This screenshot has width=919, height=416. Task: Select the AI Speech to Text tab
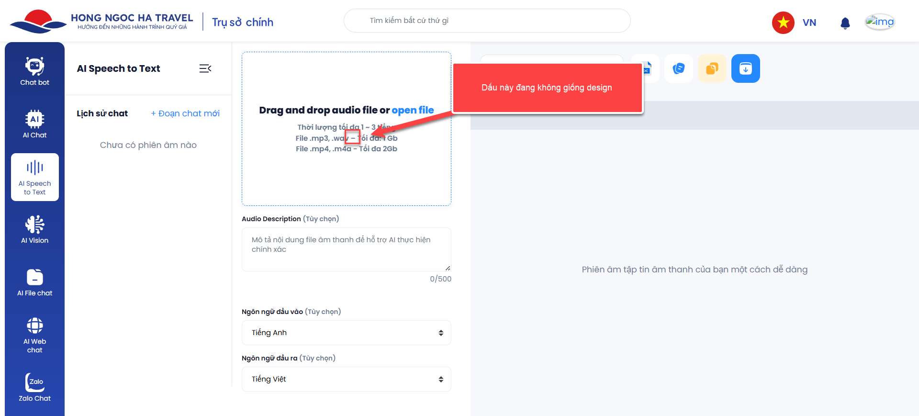click(x=34, y=177)
